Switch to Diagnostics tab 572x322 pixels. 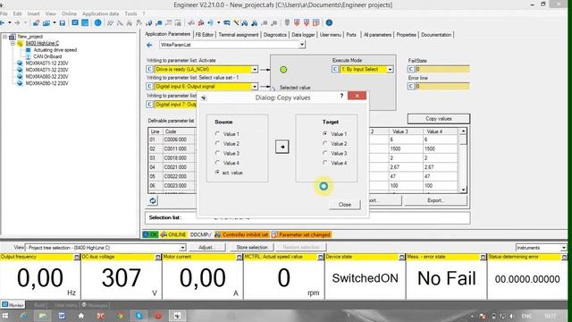click(x=275, y=35)
